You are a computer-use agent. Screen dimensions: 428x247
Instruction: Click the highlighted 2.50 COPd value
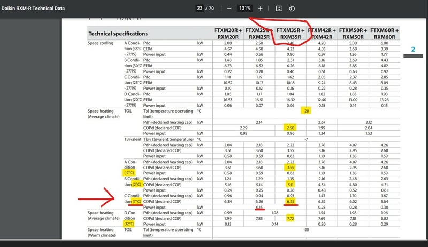coord(291,128)
